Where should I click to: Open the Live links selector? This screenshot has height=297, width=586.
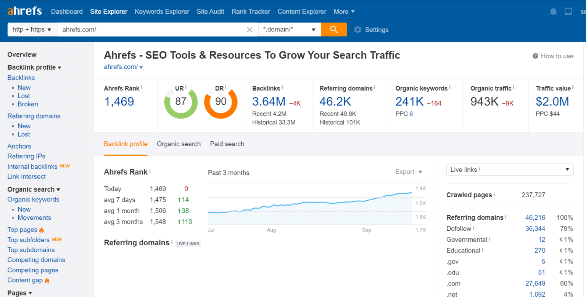(x=510, y=169)
